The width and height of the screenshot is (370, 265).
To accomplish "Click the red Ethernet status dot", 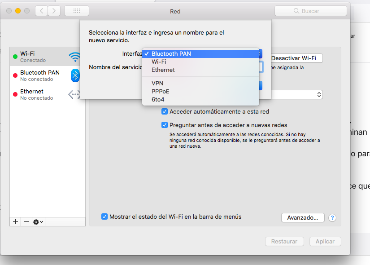I will pos(15,94).
